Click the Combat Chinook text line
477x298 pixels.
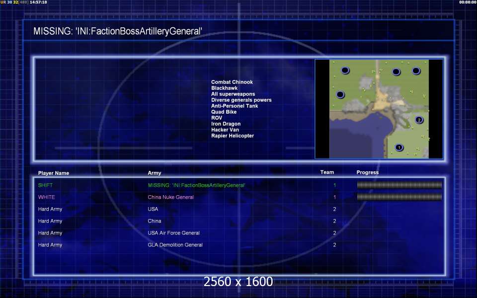(x=232, y=82)
